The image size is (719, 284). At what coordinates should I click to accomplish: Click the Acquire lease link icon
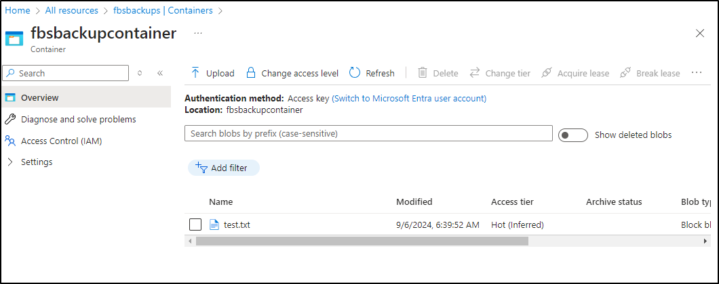click(x=546, y=73)
